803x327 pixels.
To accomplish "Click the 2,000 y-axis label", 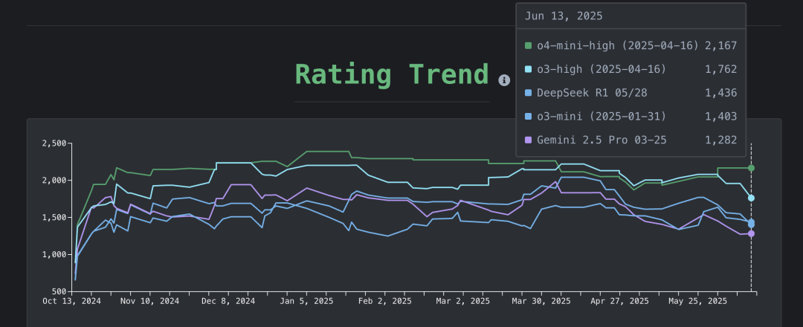I will pyautogui.click(x=54, y=180).
